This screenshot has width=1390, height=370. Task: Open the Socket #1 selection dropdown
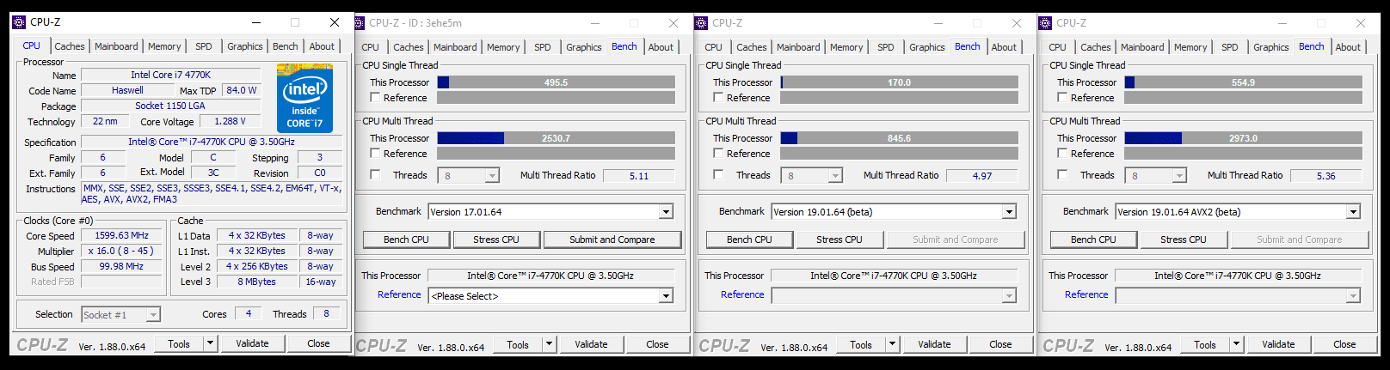(153, 315)
